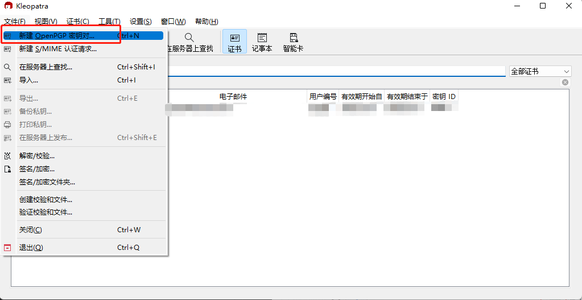The height and width of the screenshot is (300, 582).
Task: Click the 打印私钥... menu entry
Action: point(84,124)
